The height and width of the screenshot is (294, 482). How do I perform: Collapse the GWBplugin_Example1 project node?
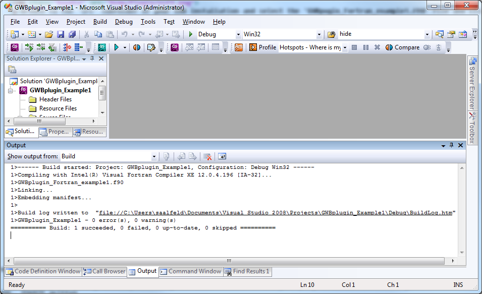(11, 91)
